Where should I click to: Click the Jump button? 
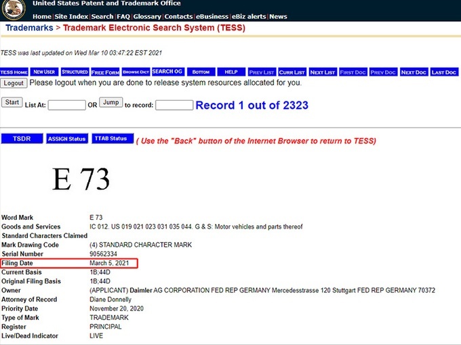pyautogui.click(x=111, y=102)
